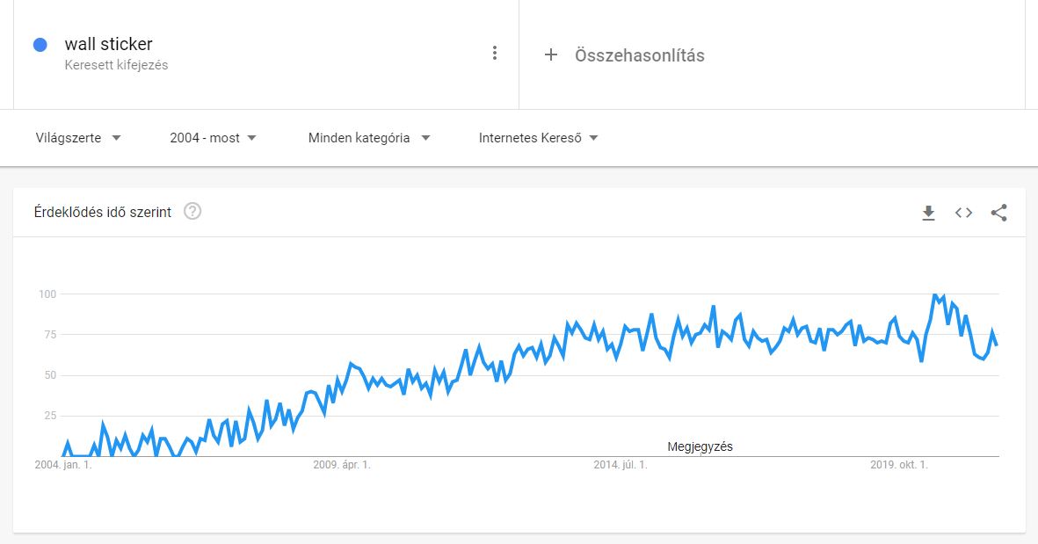Open the Internetes Kereső search type dropdown
The width and height of the screenshot is (1038, 544).
click(x=538, y=138)
